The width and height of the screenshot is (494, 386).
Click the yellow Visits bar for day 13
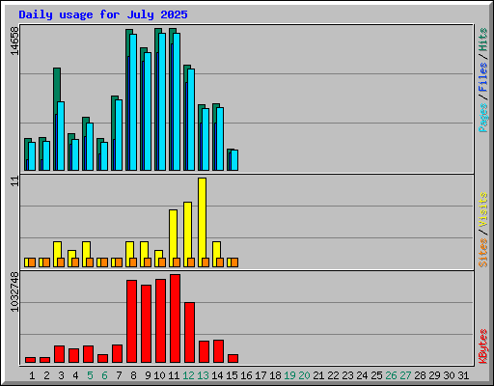pyautogui.click(x=203, y=222)
